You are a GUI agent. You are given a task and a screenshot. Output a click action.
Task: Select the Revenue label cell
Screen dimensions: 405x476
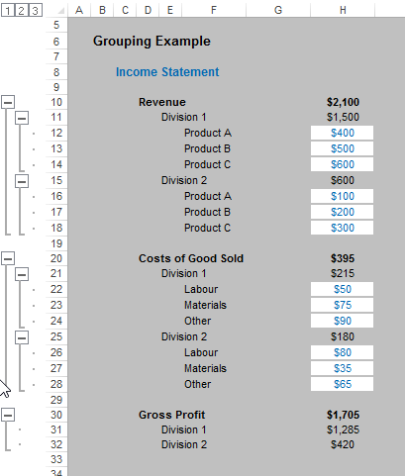[162, 102]
